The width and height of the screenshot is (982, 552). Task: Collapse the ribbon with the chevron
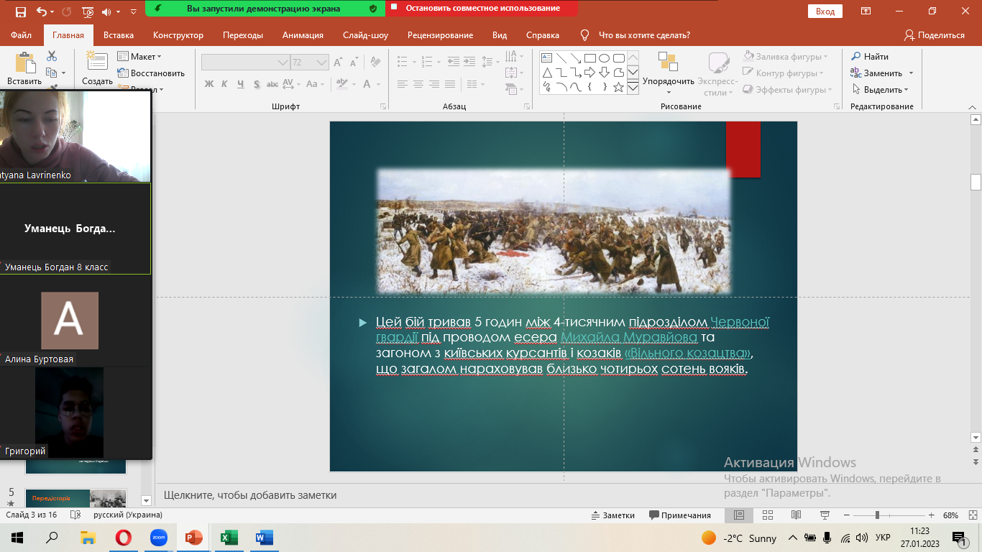click(973, 106)
